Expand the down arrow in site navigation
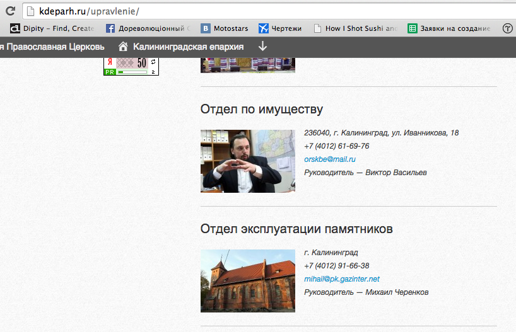Screen dimensions: 516x332 click(x=262, y=47)
